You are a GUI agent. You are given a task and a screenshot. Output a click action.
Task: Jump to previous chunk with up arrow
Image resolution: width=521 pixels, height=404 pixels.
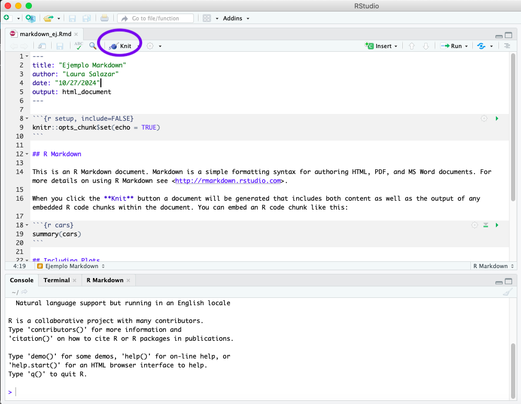[412, 45]
